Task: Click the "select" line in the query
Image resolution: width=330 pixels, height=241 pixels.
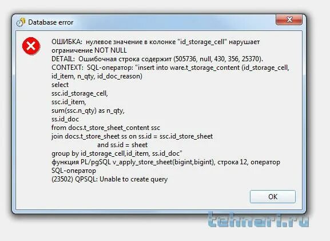Action: 60,85
